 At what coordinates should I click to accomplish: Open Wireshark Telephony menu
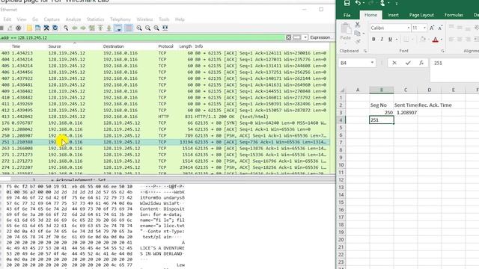coord(120,19)
